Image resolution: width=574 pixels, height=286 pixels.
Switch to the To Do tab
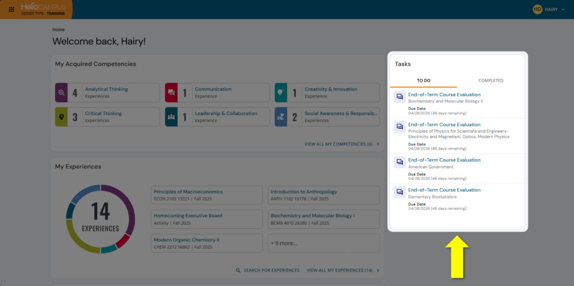424,81
